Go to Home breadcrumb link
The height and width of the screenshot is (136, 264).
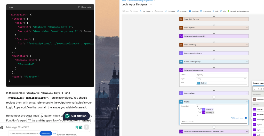(x=124, y=1)
